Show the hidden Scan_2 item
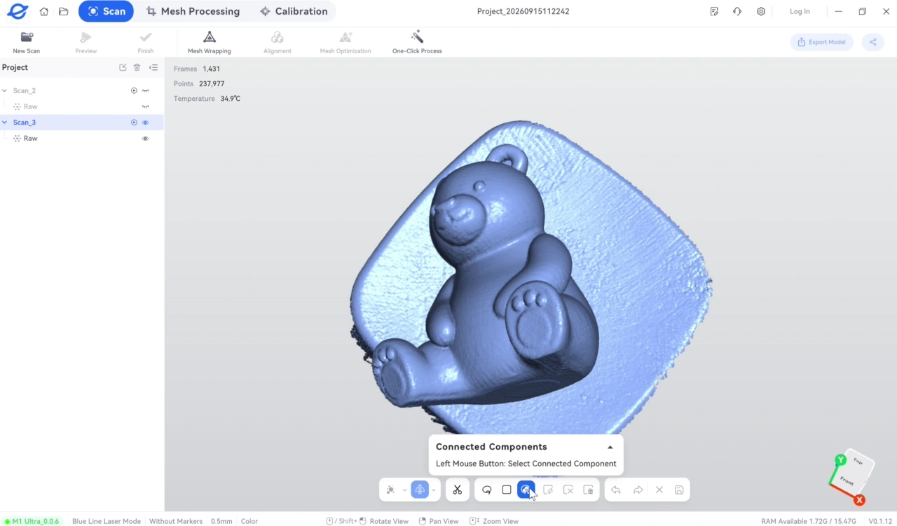 146,90
